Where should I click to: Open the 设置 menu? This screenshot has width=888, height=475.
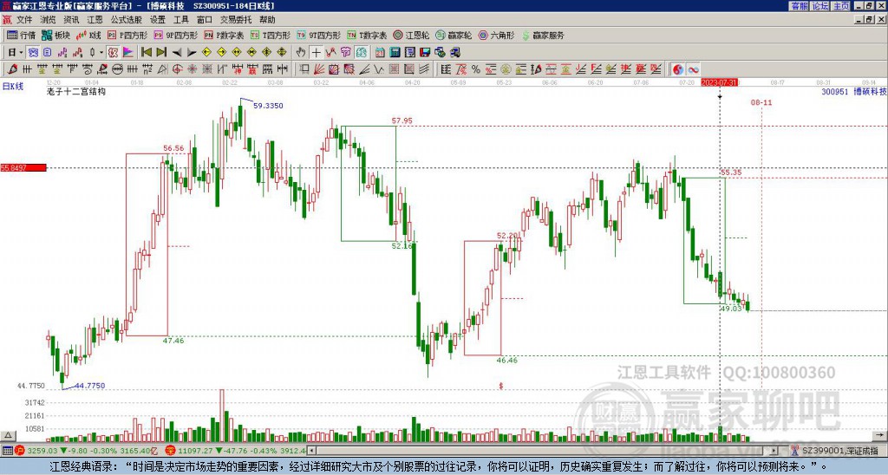(158, 20)
